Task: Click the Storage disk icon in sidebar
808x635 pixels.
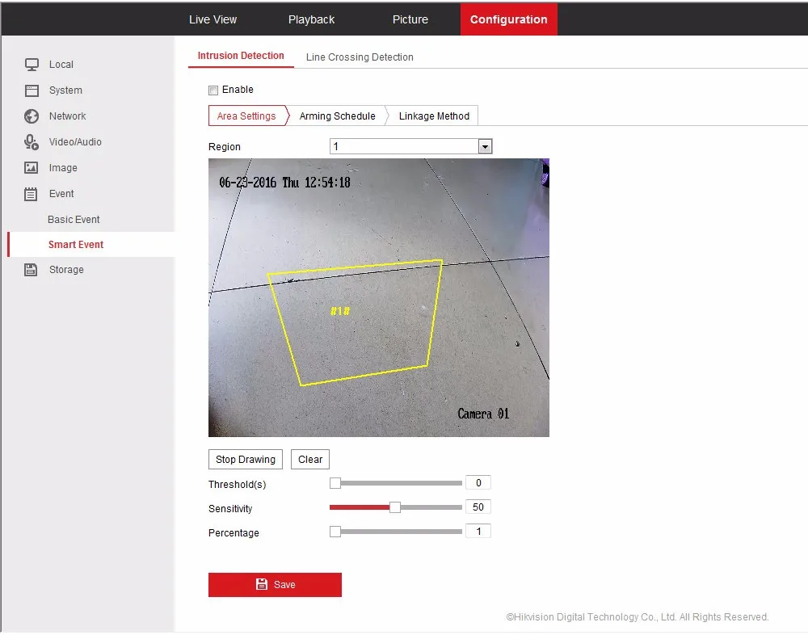Action: 32,270
